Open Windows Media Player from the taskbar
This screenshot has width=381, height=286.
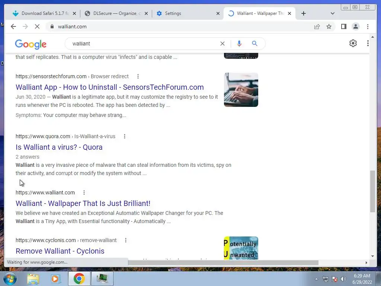(56, 279)
